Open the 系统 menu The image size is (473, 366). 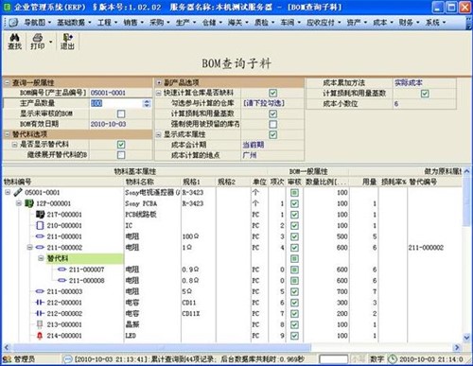(x=435, y=23)
